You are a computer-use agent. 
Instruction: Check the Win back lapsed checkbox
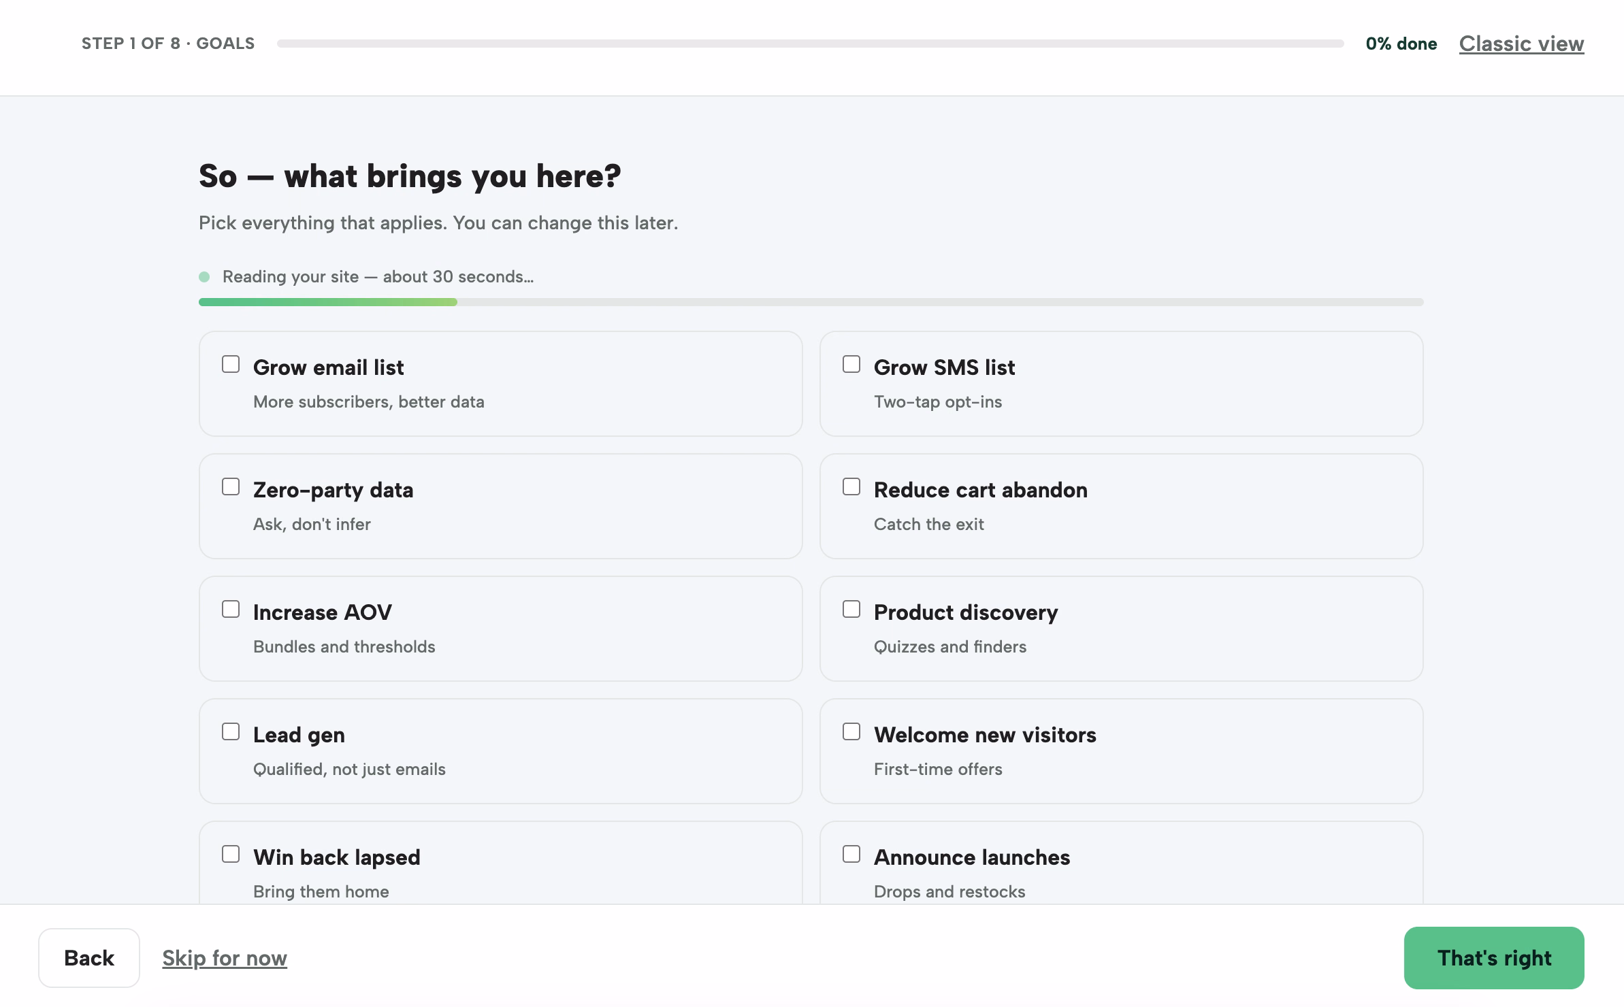pos(231,855)
